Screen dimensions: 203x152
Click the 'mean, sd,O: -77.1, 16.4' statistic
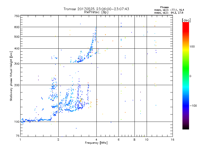tap(169, 10)
